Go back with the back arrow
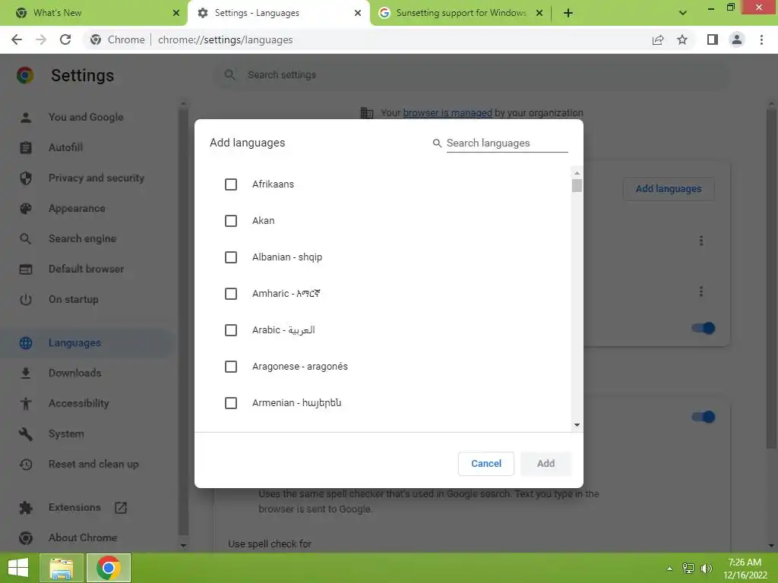 [17, 39]
